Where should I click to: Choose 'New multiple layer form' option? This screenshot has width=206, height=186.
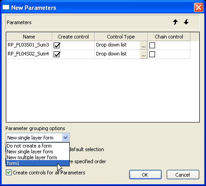point(38,157)
